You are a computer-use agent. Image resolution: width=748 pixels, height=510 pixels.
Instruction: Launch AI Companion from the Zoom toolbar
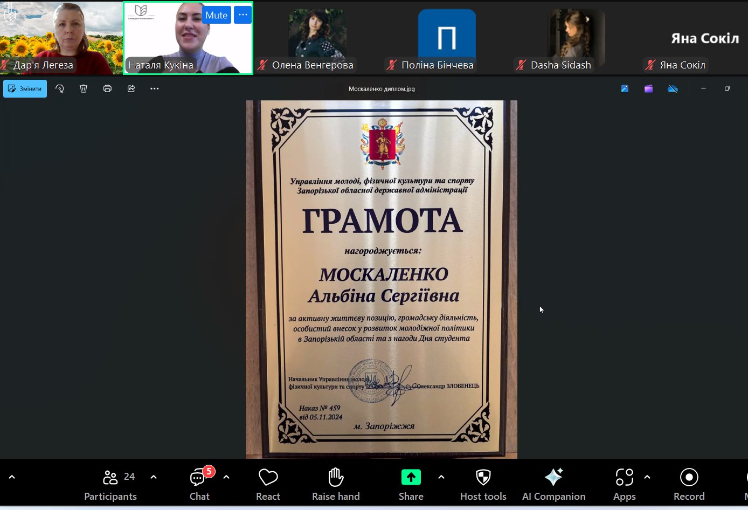(553, 485)
